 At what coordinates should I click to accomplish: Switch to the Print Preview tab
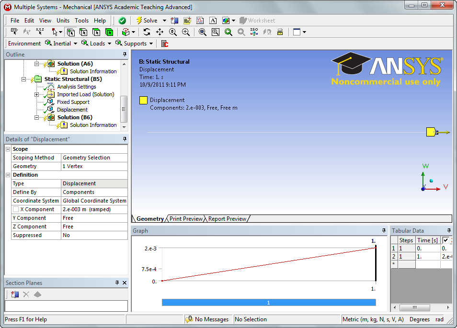coord(186,219)
